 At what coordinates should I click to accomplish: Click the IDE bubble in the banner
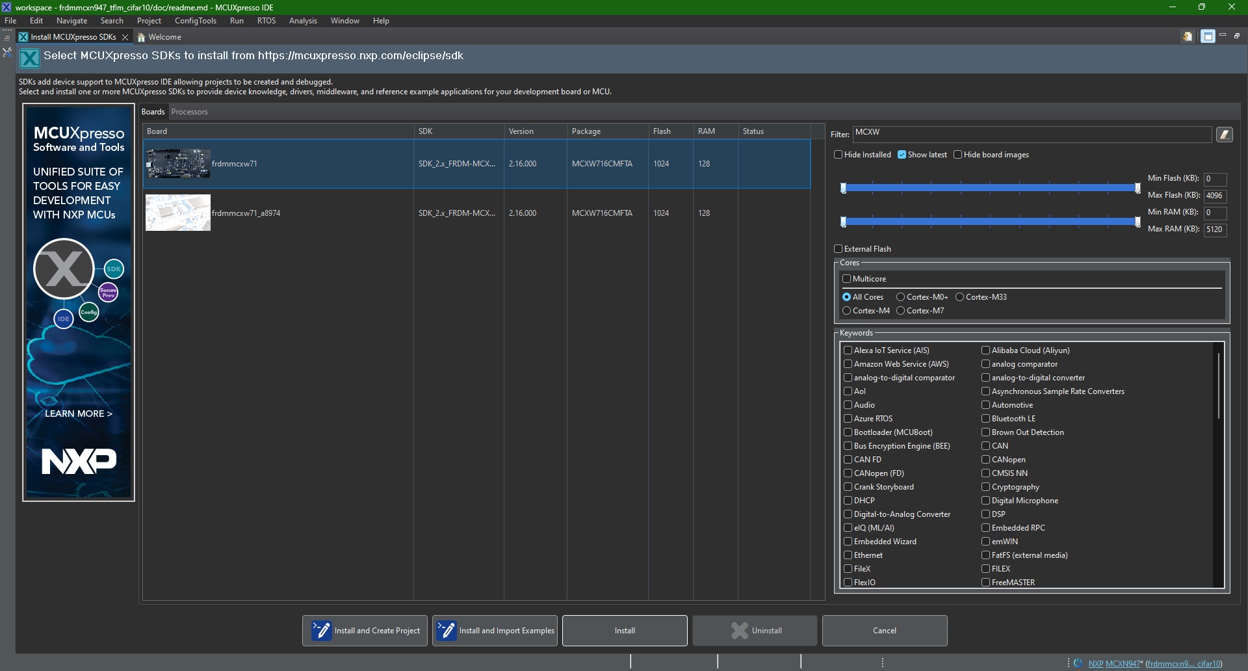coord(63,319)
